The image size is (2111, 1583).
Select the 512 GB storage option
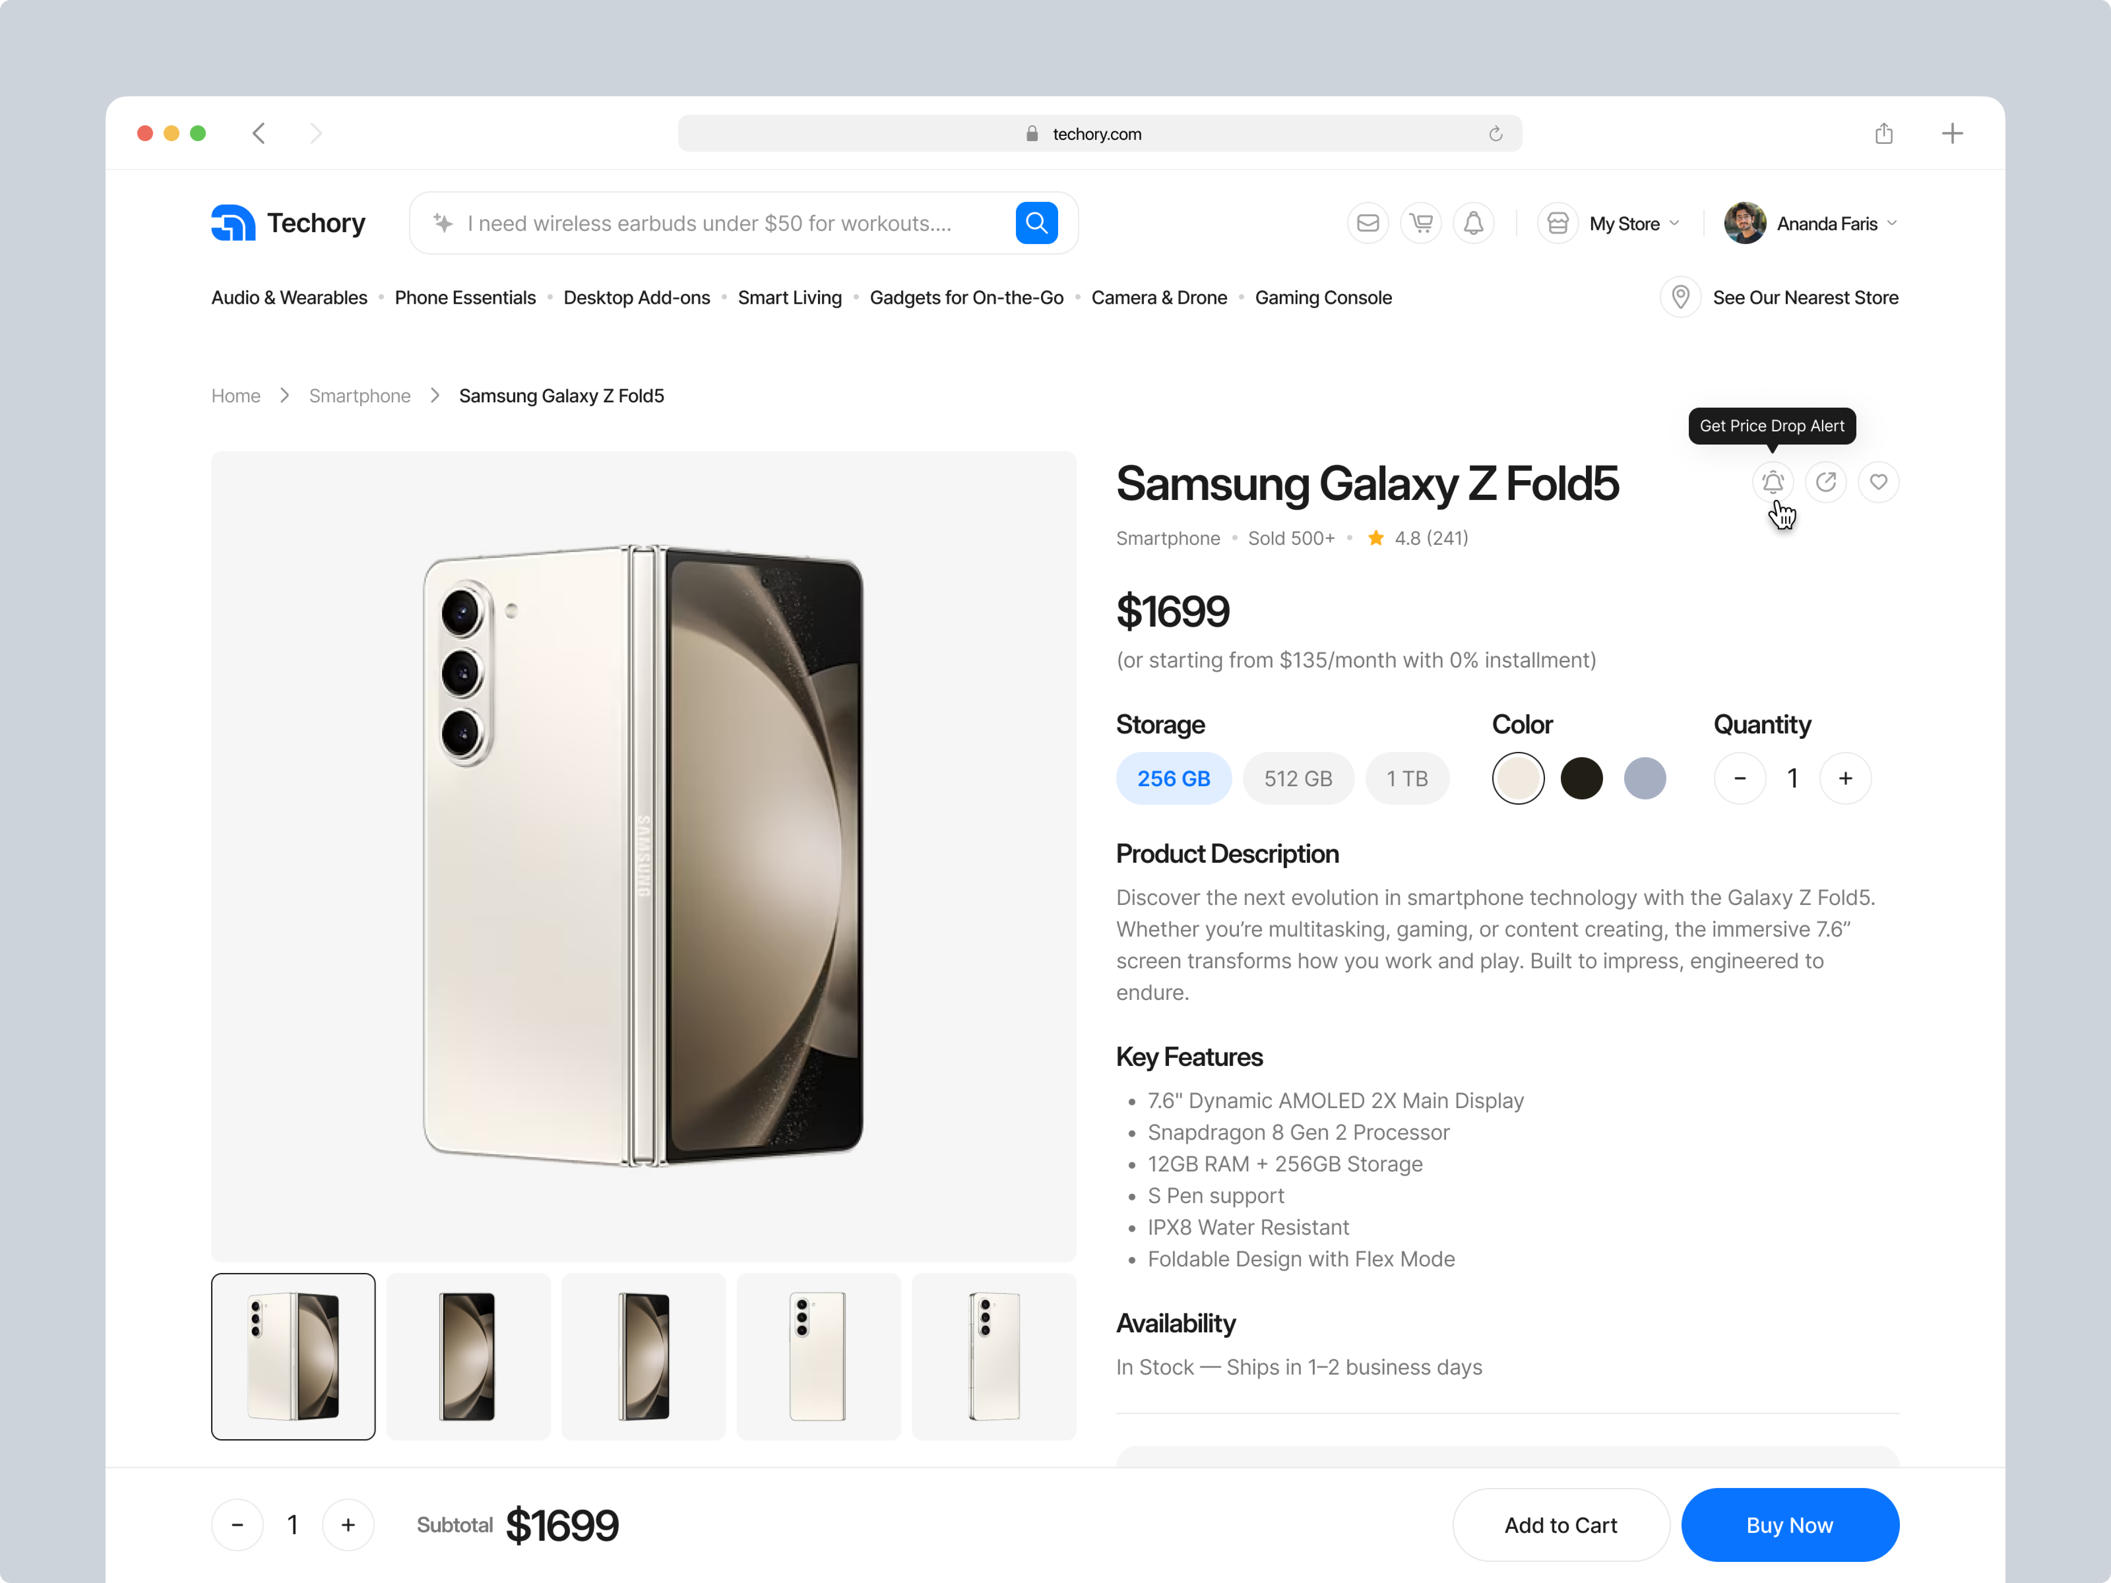pos(1298,778)
